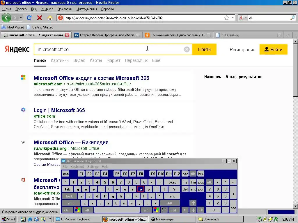Open result Microsoft Office входит в состав Microsoft 365
Viewport: 298px width, 223px height.
point(91,78)
